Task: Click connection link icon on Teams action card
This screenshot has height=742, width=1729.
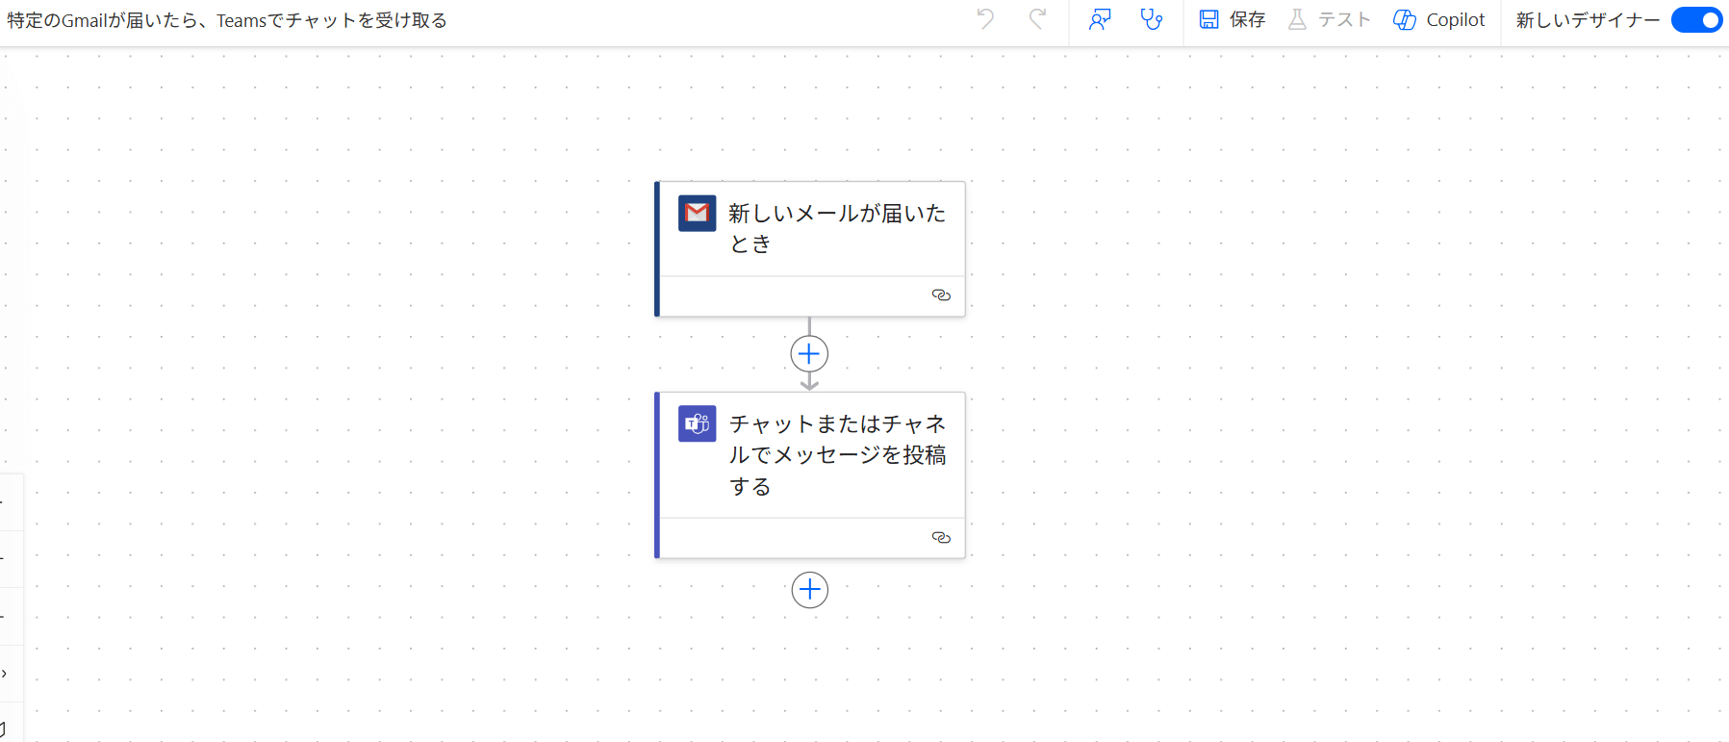Action: pyautogui.click(x=941, y=537)
